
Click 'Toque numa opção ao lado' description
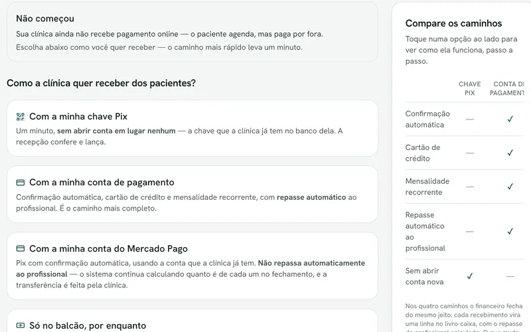pos(461,50)
